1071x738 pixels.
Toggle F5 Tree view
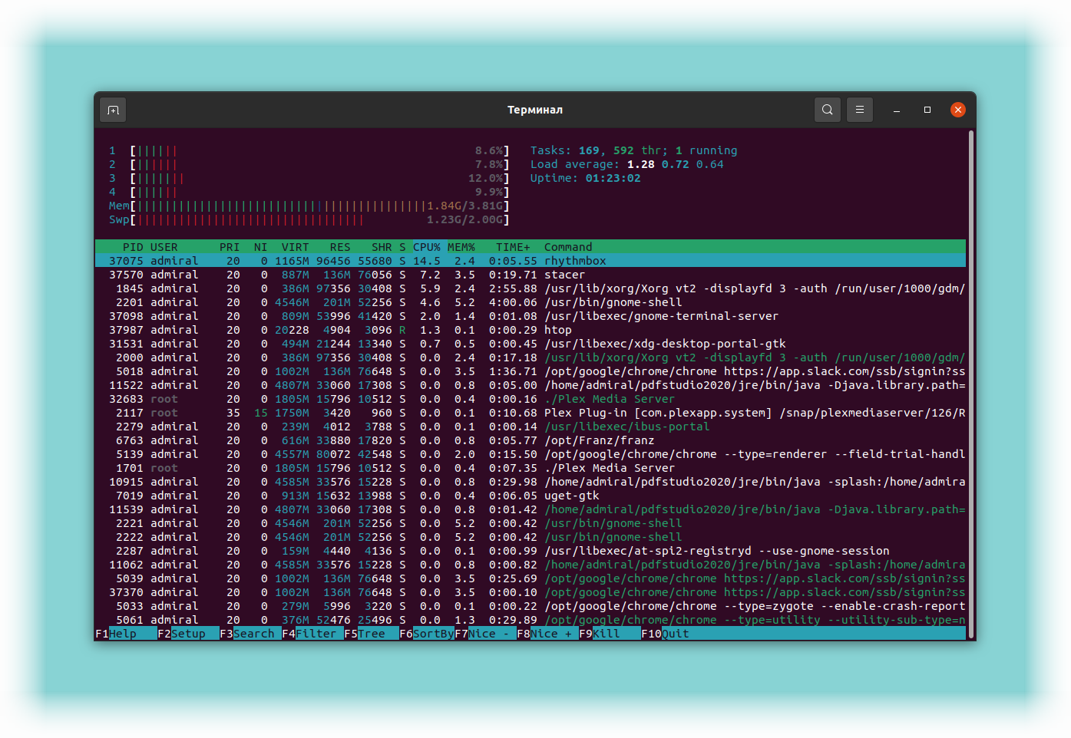pos(372,634)
